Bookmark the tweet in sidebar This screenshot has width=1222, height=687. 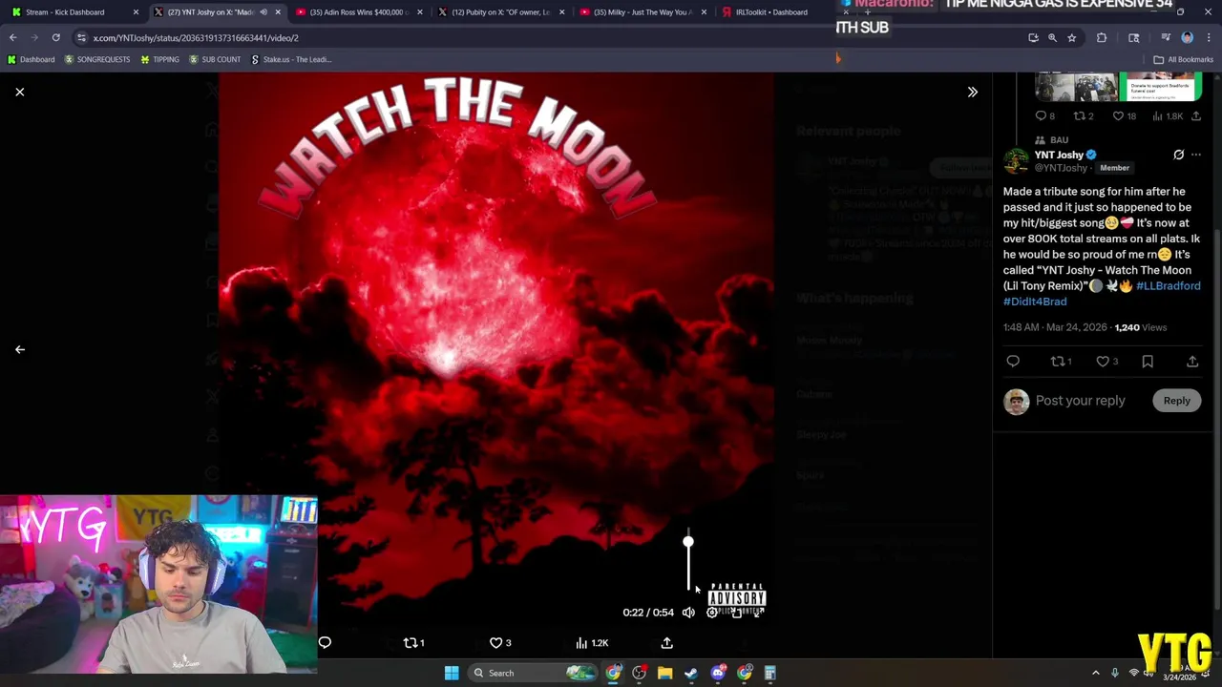point(1148,362)
